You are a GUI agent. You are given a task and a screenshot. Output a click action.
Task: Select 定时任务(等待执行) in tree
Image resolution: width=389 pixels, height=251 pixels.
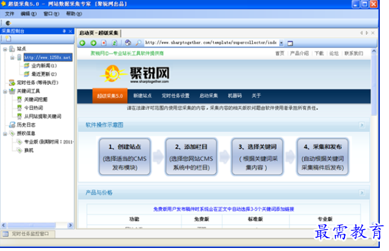pyautogui.click(x=37, y=82)
